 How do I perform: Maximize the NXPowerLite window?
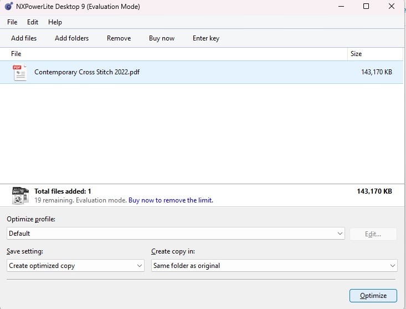[x=366, y=6]
